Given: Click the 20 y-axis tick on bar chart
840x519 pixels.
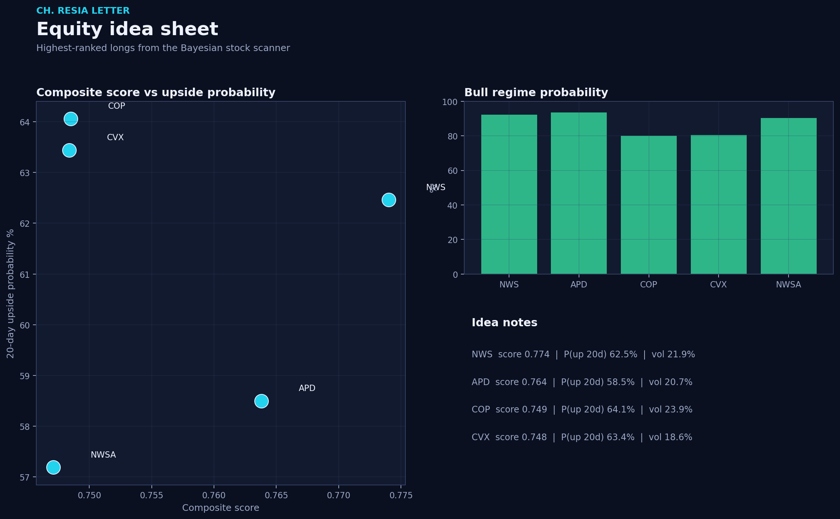Looking at the screenshot, I should tap(452, 240).
